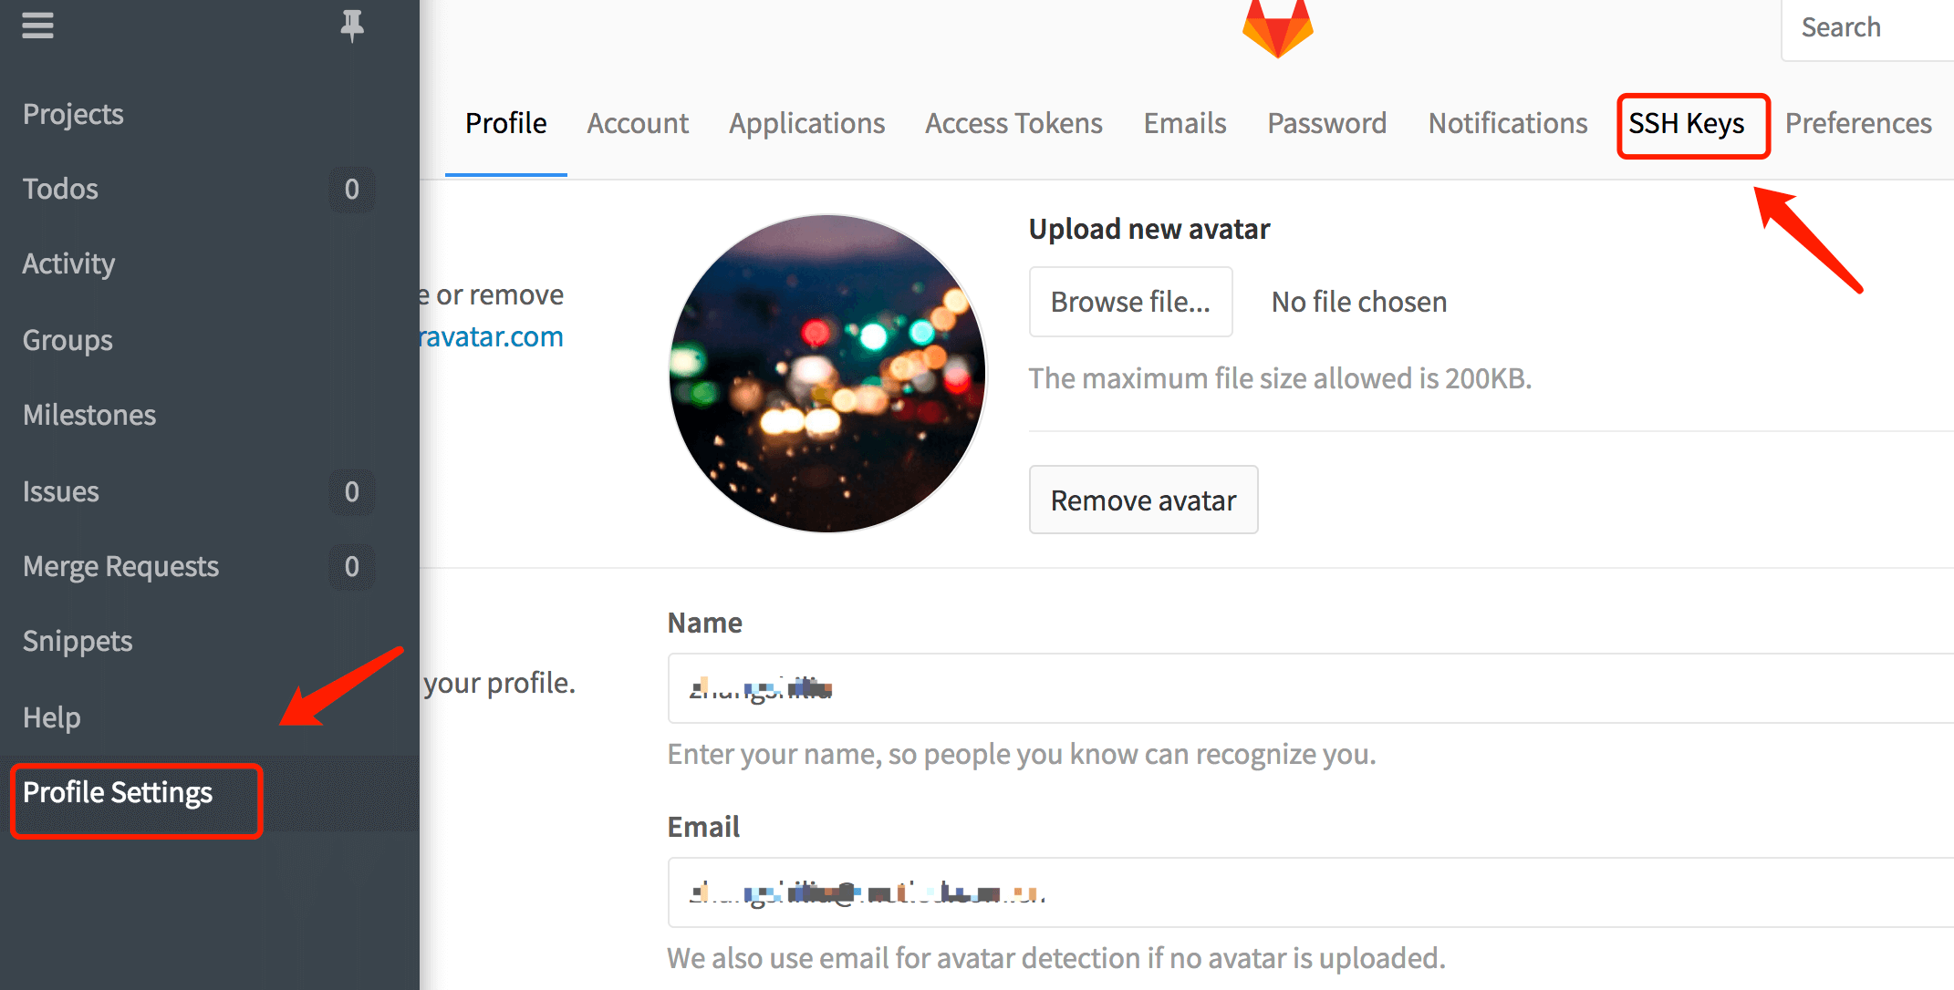The height and width of the screenshot is (990, 1954).
Task: Click the Browse file button
Action: pyautogui.click(x=1130, y=302)
